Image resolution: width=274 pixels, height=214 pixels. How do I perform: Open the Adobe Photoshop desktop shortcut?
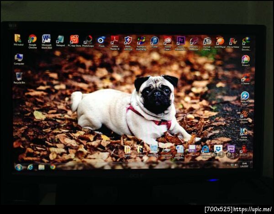click(x=244, y=134)
